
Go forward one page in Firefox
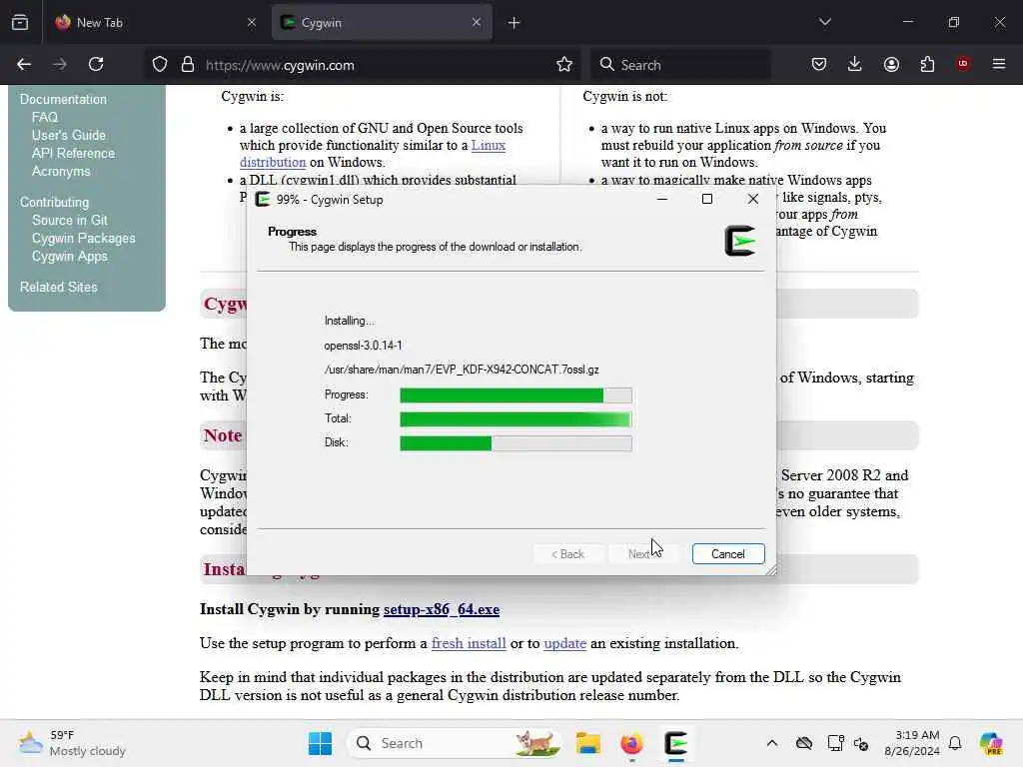[x=59, y=64]
